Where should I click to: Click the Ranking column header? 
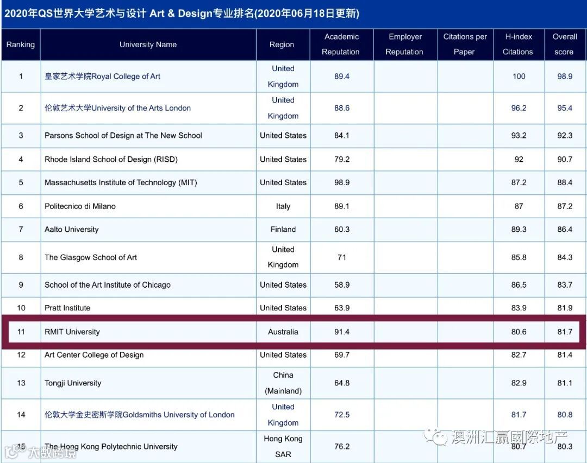[x=21, y=45]
